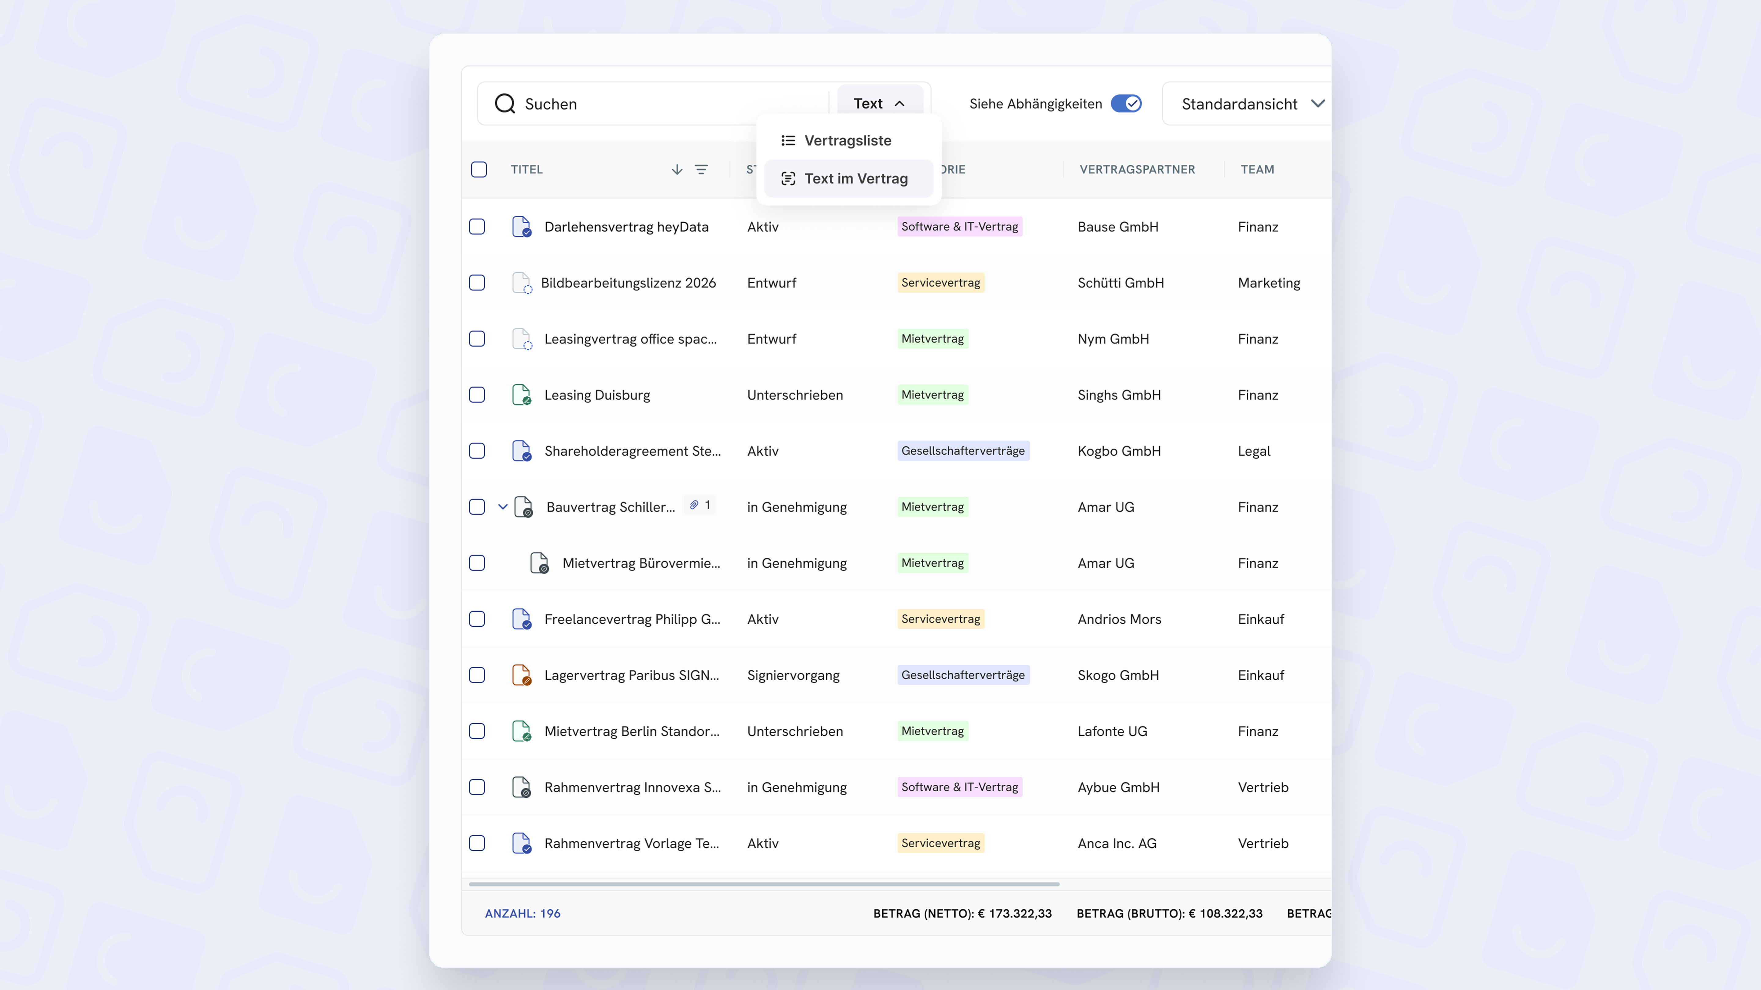Click the Anca Inc. AG partner cell
1761x990 pixels.
1117,843
